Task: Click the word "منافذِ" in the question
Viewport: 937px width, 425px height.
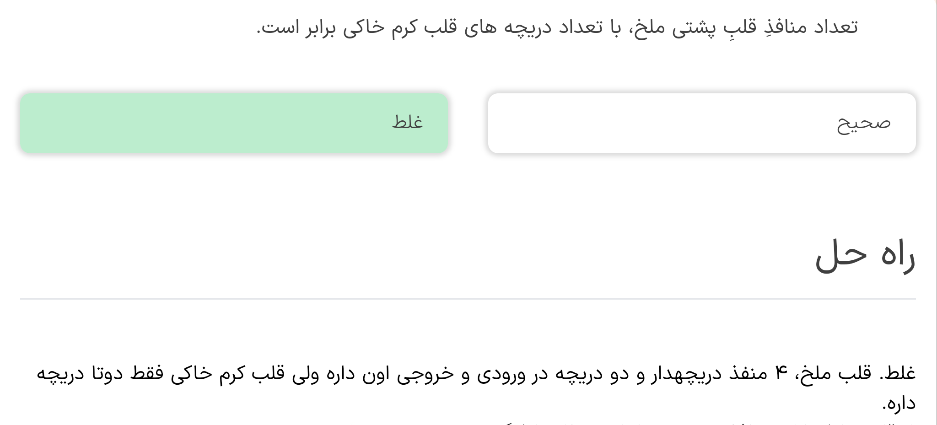Action: click(x=785, y=27)
